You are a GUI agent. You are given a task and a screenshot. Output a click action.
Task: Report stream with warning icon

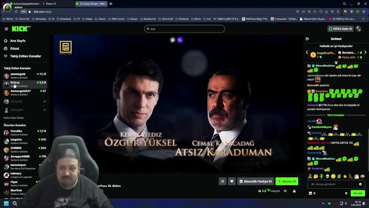point(294,191)
